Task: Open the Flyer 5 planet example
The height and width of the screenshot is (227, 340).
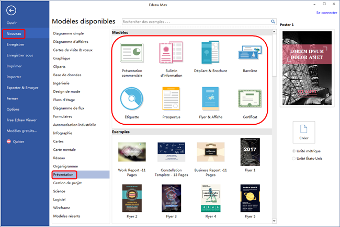Action: [x=250, y=198]
